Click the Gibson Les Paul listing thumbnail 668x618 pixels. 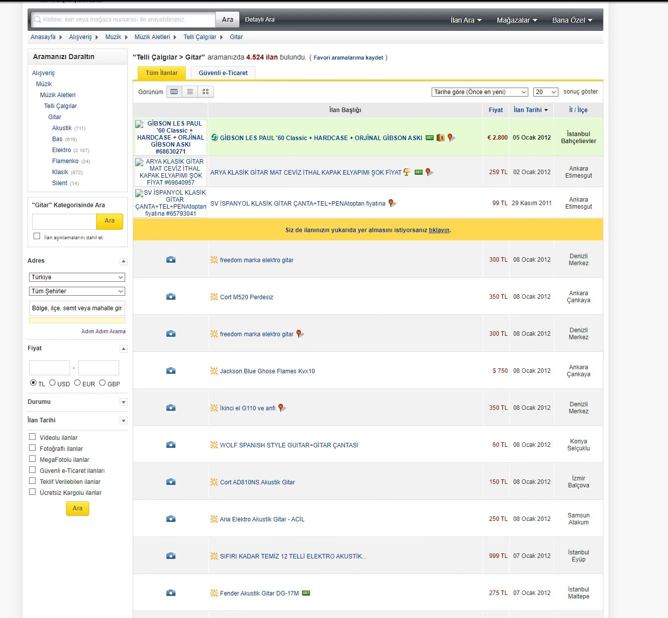[171, 137]
